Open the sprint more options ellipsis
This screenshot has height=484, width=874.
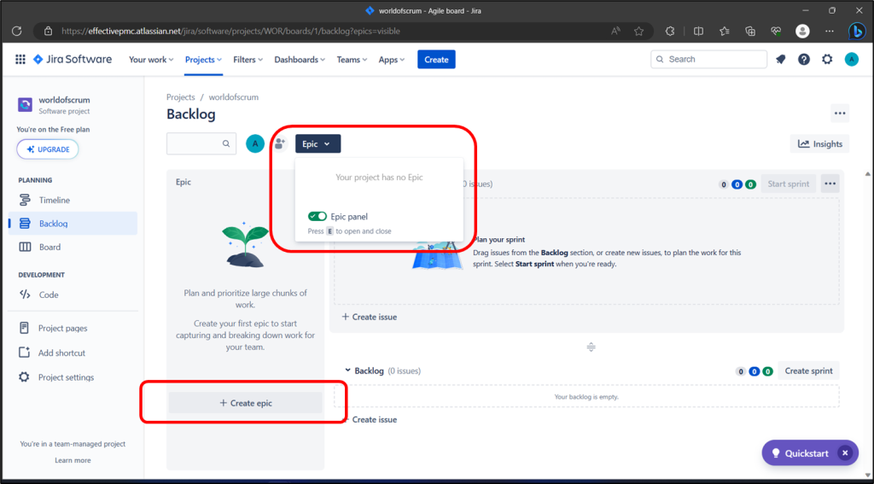click(830, 184)
